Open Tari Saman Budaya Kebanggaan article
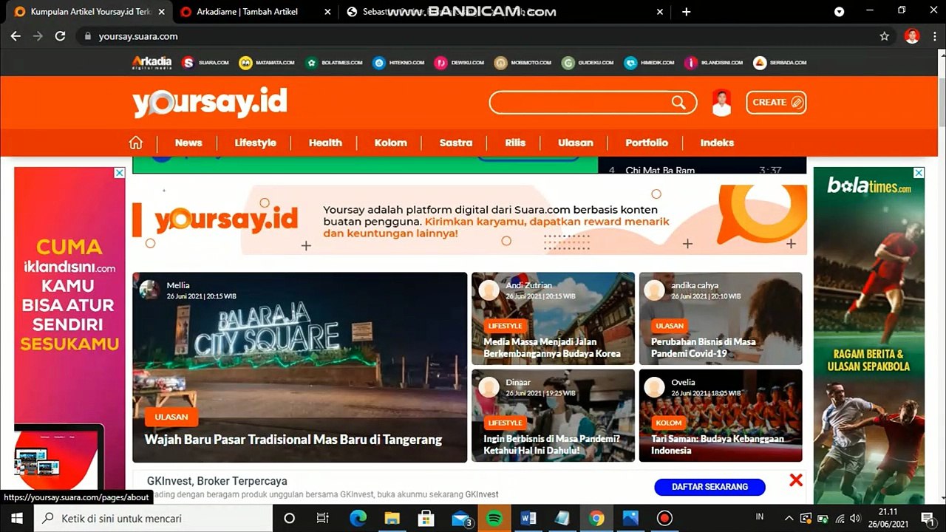Screen dimensions: 946x532 point(717,444)
